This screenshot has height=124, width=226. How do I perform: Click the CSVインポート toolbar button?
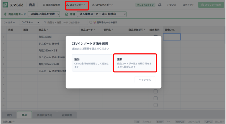[x=76, y=5]
